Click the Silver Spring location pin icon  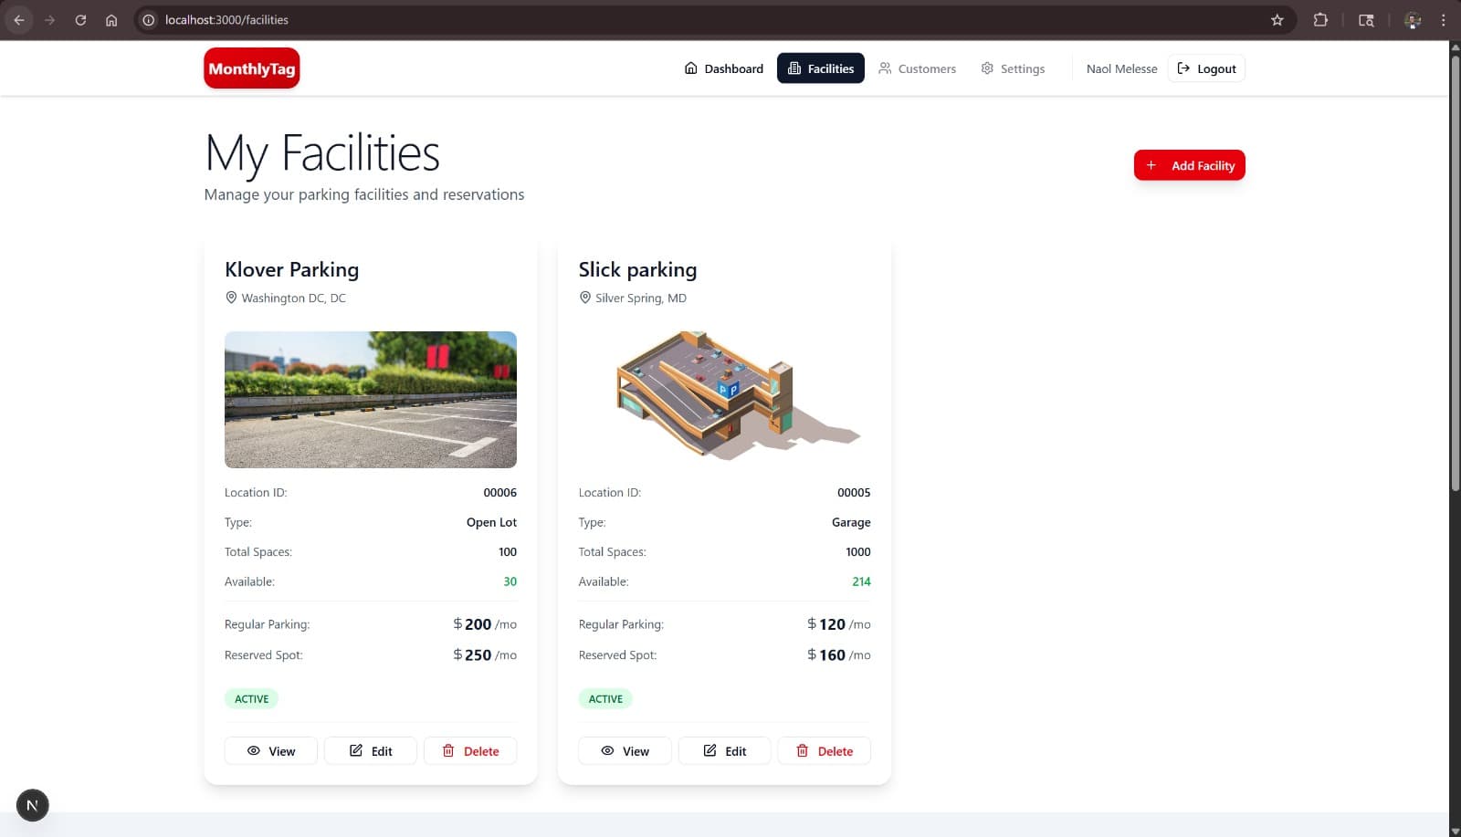[585, 298]
